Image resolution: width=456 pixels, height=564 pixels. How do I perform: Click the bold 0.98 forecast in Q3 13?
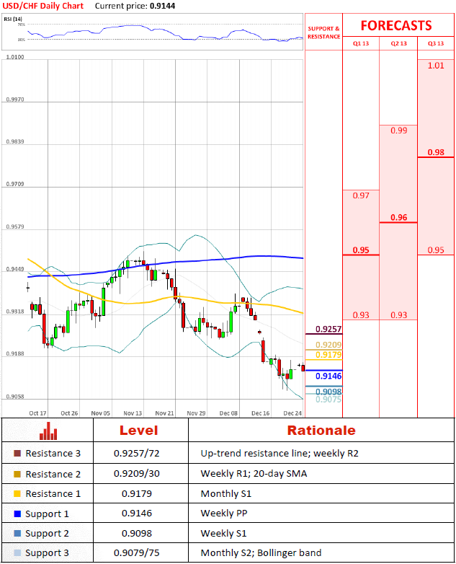[x=436, y=152]
